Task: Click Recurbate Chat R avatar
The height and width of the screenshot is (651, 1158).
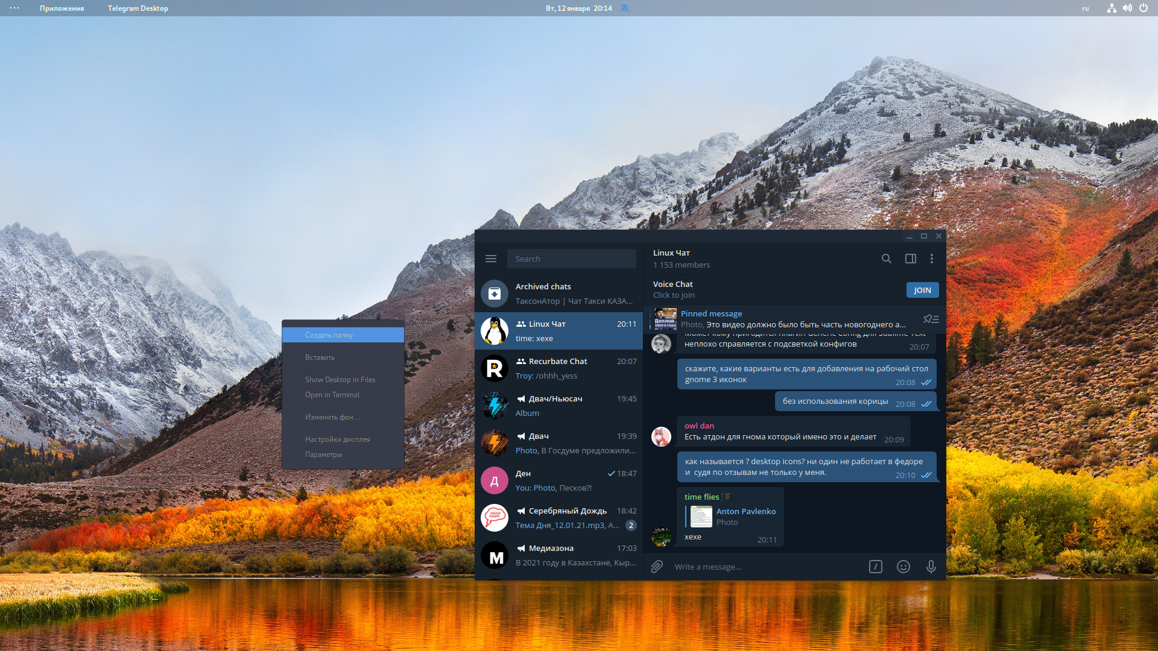Action: pos(495,368)
